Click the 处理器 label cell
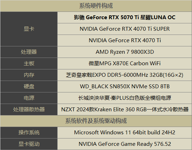Viewport: 192px width, 150px height. click(29, 52)
